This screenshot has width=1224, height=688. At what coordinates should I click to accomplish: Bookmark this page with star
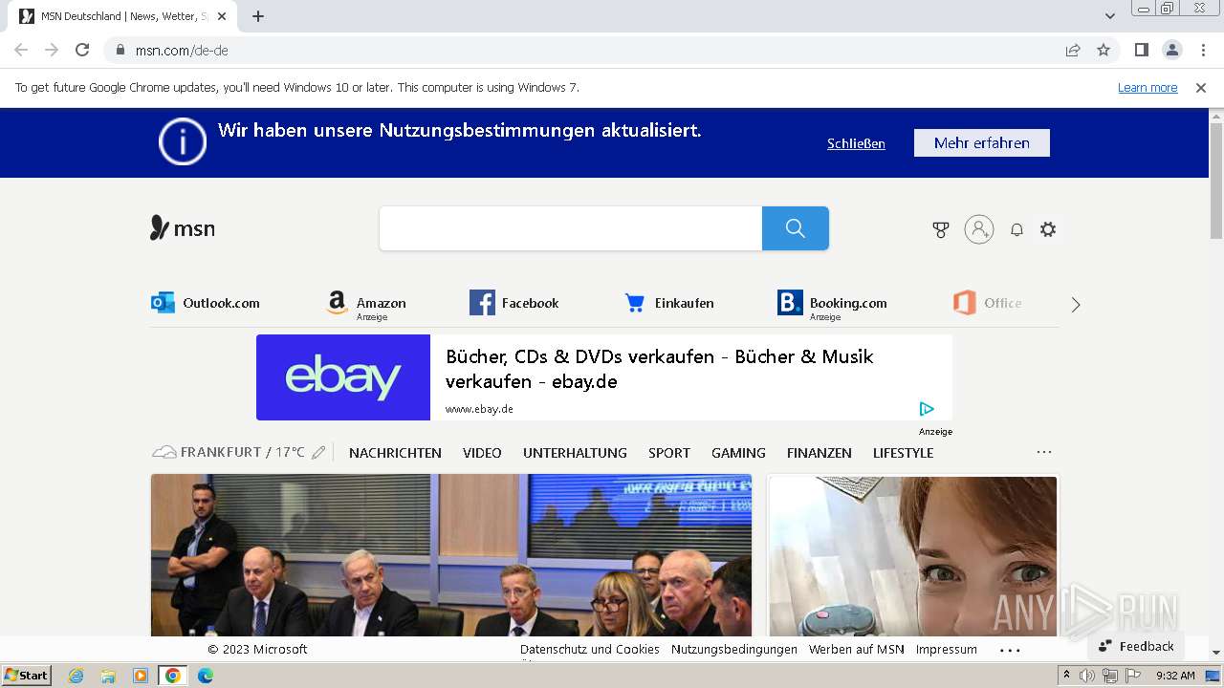coord(1104,50)
